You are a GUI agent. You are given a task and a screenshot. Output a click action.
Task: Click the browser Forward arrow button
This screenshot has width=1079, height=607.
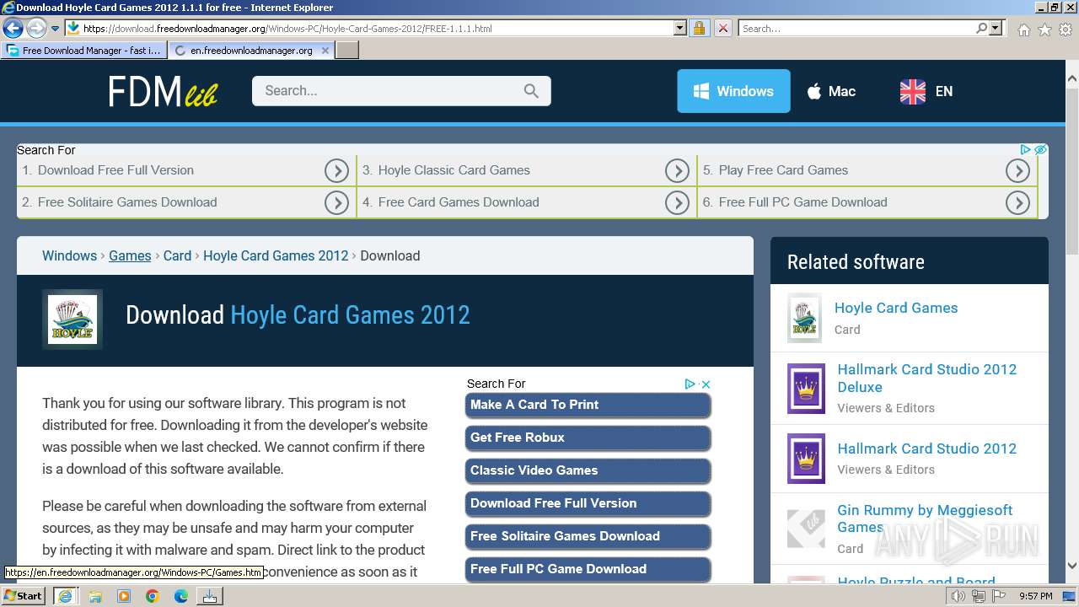36,28
